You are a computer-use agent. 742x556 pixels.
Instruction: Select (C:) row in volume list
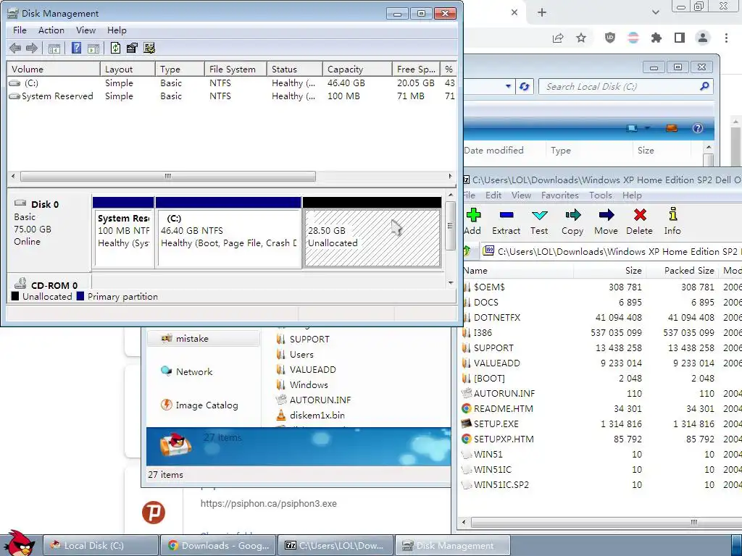[x=231, y=83]
